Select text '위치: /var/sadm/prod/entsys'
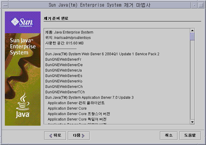This screenshot has height=145, width=206. 68,38
